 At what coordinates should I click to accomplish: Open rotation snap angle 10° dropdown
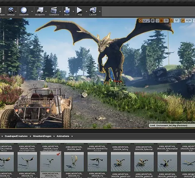[177, 21]
